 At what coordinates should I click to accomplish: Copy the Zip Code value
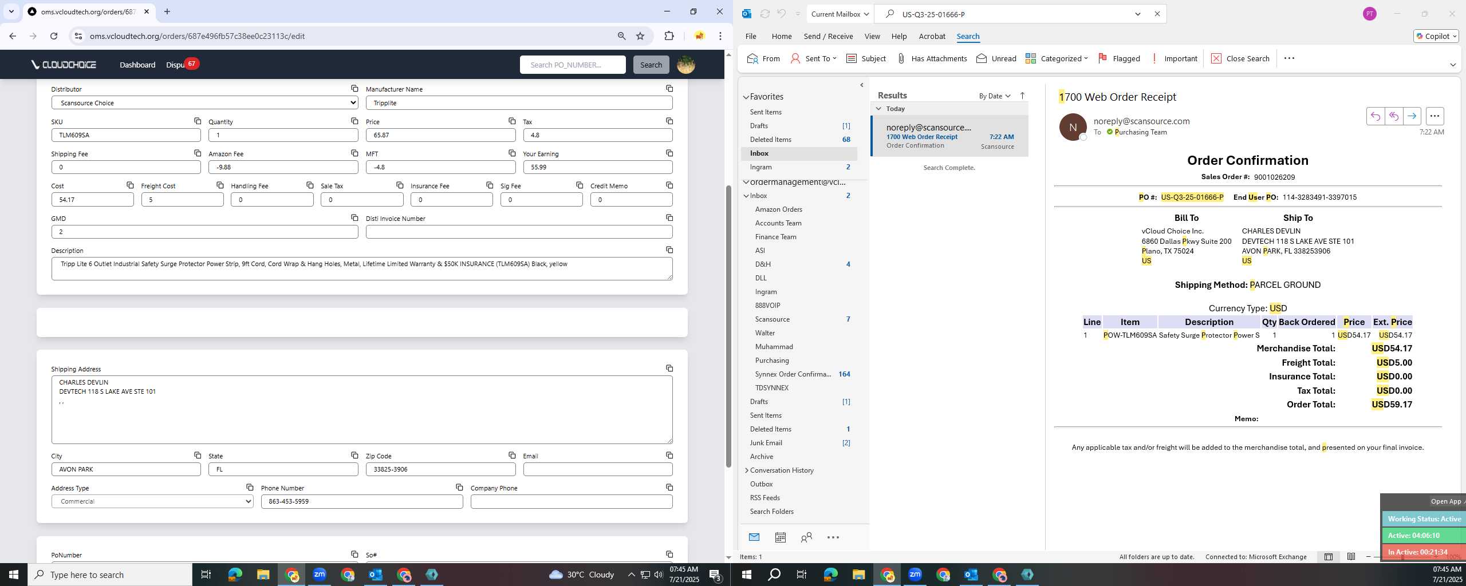coord(512,456)
